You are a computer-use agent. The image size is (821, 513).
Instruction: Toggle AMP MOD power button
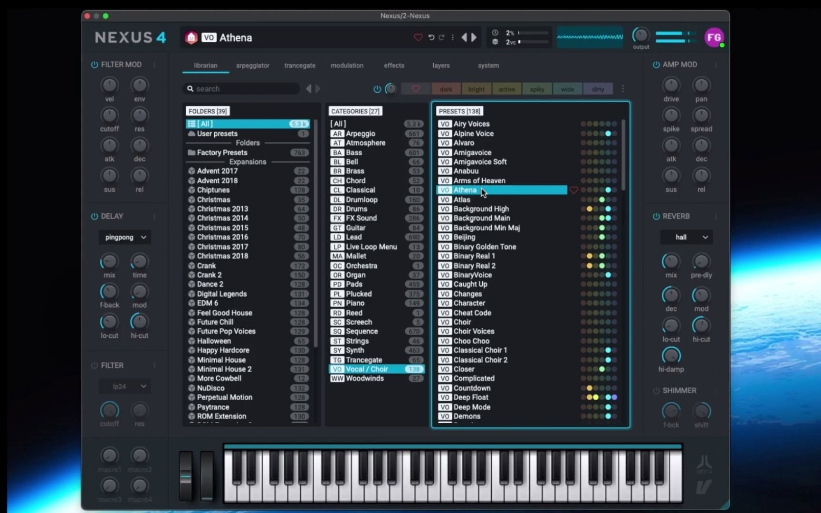tap(656, 65)
